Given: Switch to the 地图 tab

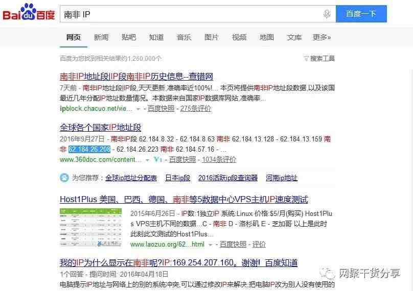Looking at the screenshot, I should 267,37.
